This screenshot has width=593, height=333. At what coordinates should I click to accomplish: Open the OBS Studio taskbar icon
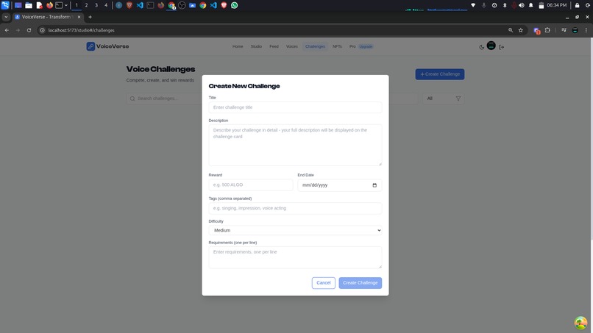tap(182, 5)
